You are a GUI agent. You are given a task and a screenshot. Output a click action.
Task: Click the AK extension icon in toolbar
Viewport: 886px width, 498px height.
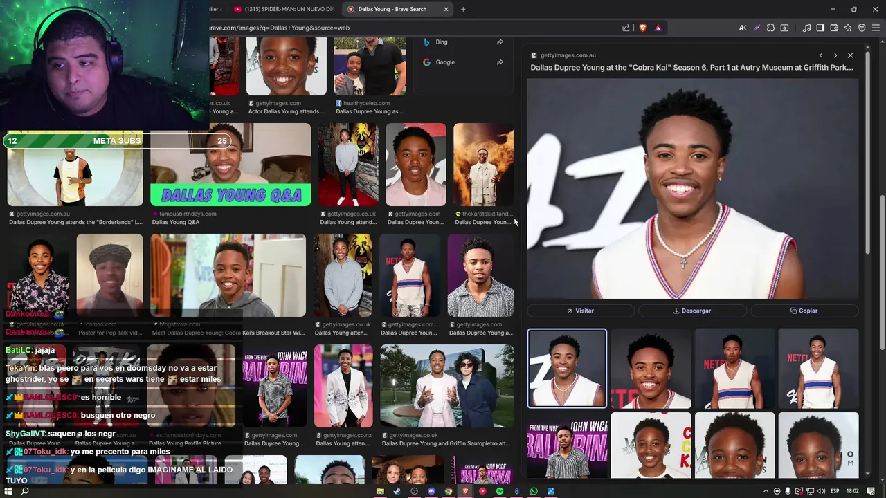pos(743,28)
